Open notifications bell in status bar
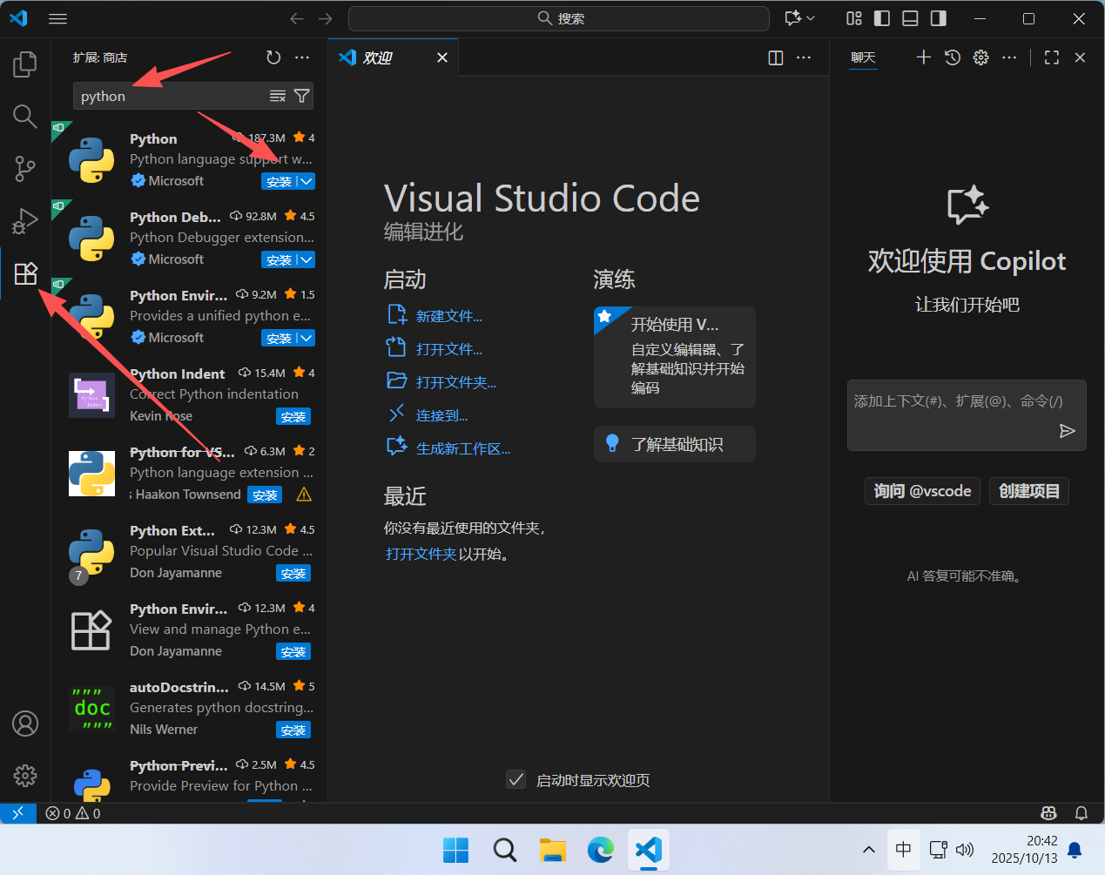Viewport: 1105px width, 875px height. click(x=1081, y=813)
